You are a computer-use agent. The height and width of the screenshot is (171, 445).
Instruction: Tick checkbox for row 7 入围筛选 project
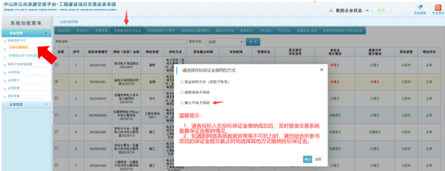pyautogui.click(x=56, y=165)
